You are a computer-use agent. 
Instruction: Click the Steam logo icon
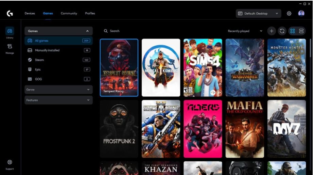[30, 60]
